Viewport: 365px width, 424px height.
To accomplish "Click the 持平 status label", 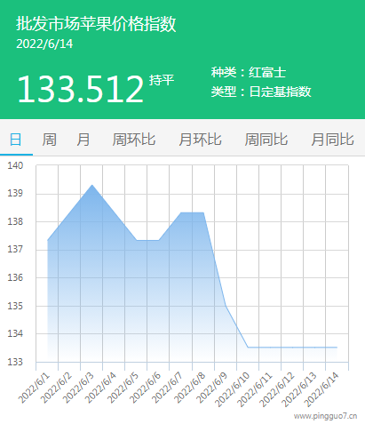I will coord(162,80).
